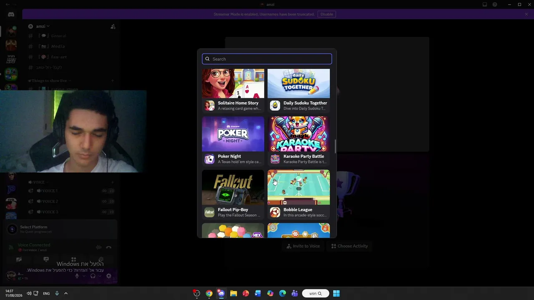Click the Activity list scrollbar thumb
The height and width of the screenshot is (300, 534).
pos(335,146)
